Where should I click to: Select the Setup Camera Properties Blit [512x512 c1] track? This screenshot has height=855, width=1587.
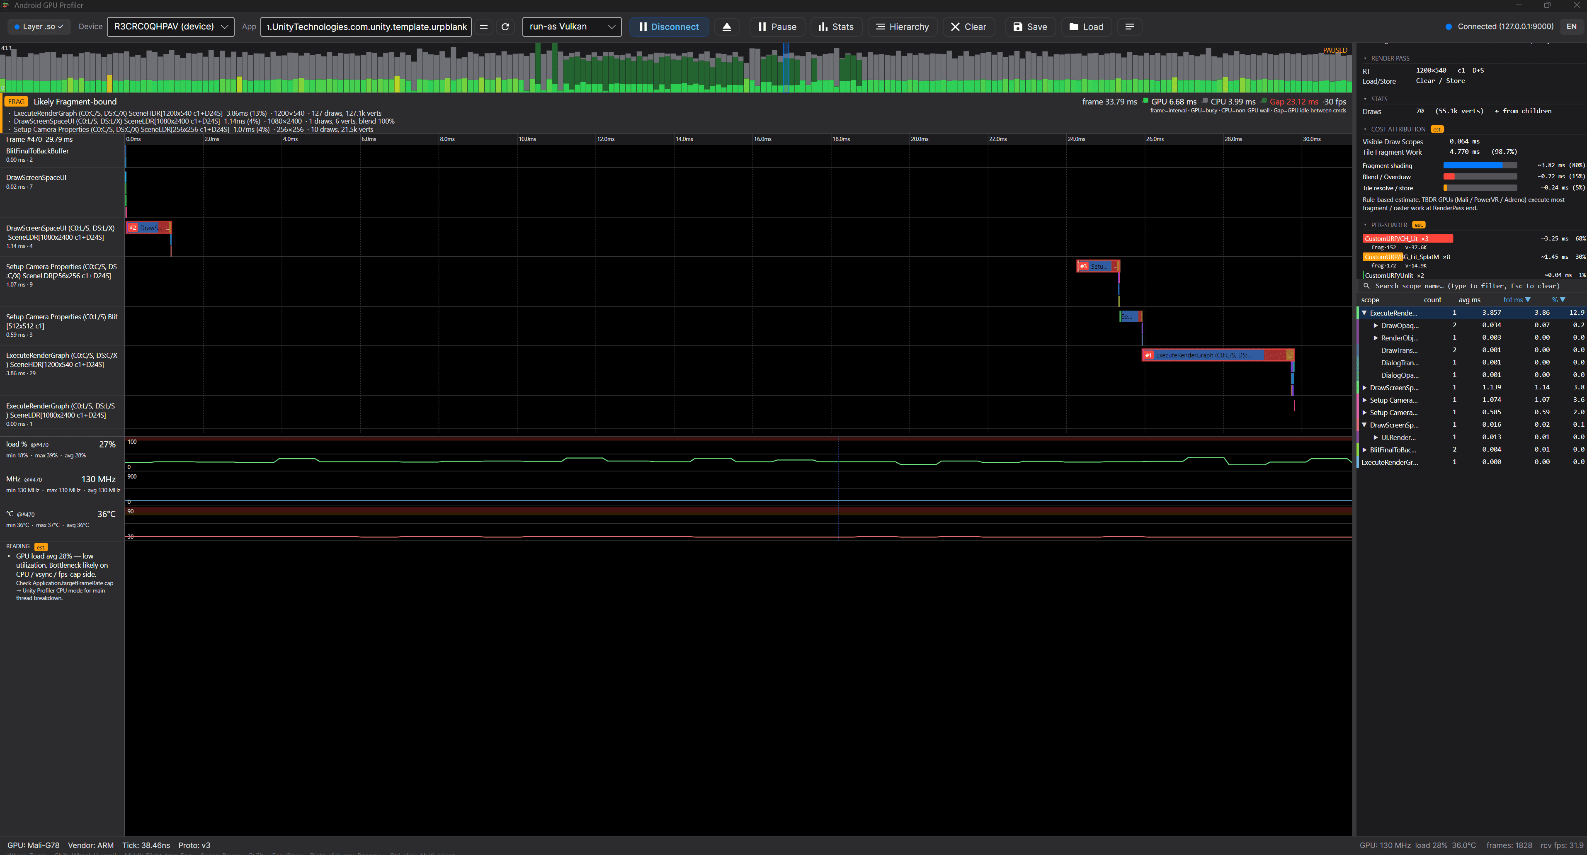pyautogui.click(x=62, y=326)
